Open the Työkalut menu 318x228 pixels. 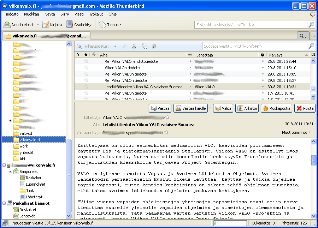[x=96, y=14]
